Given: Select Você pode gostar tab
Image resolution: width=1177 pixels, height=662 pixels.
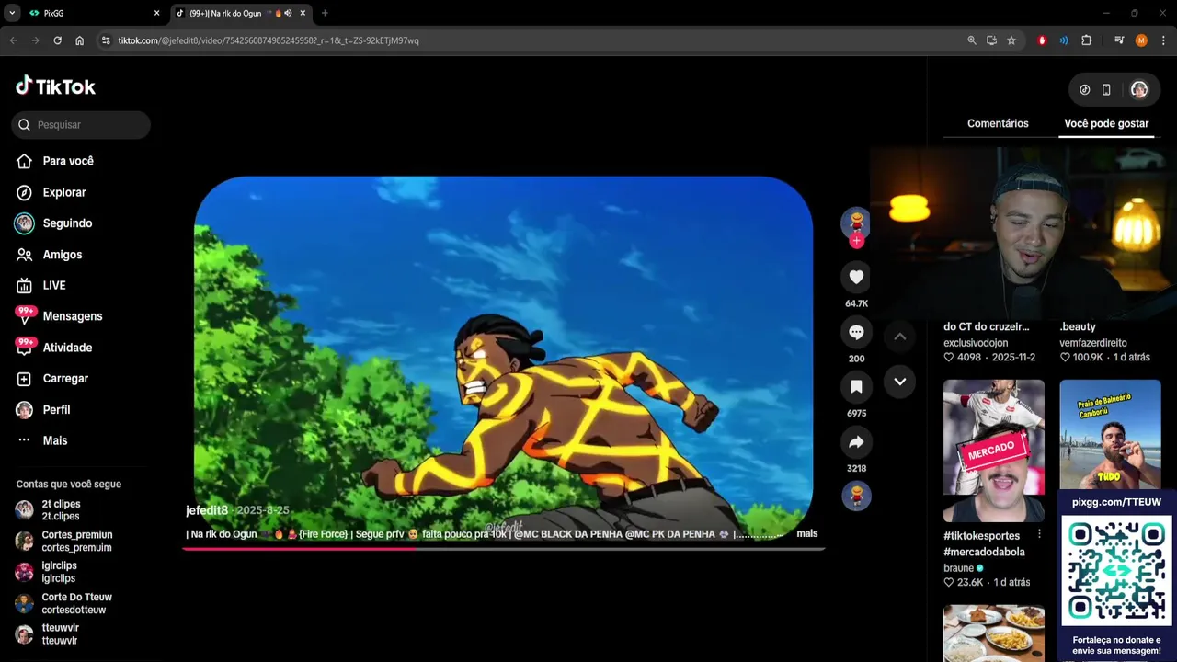Looking at the screenshot, I should (x=1106, y=123).
